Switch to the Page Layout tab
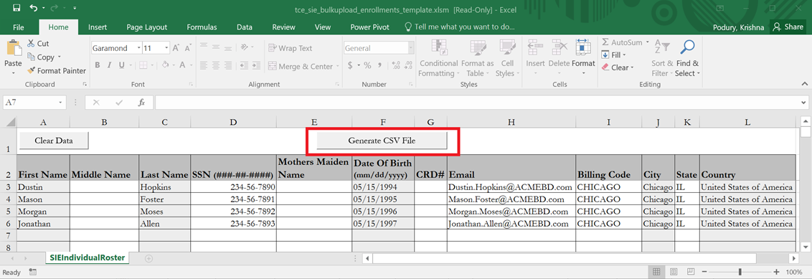The height and width of the screenshot is (279, 812). pos(147,27)
